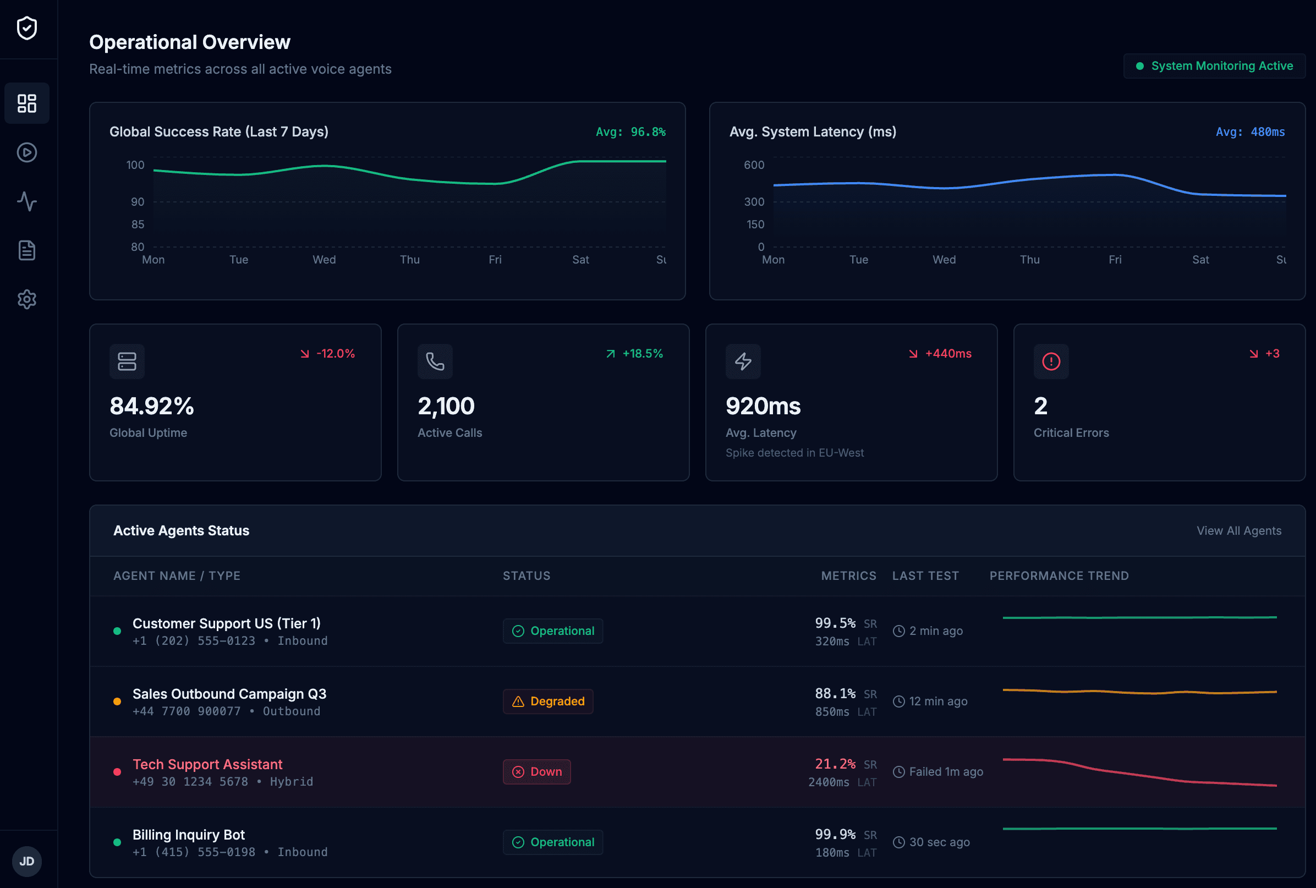Viewport: 1316px width, 888px height.
Task: Click the clock icon beside Failed 1m ago
Action: [898, 771]
